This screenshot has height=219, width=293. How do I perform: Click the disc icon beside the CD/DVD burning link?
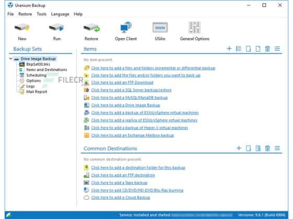pyautogui.click(x=86, y=190)
